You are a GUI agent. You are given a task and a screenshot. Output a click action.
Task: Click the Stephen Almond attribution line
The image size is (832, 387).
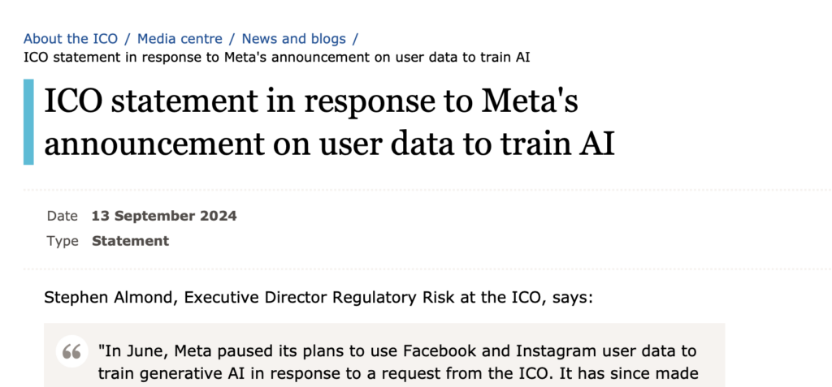tap(318, 298)
